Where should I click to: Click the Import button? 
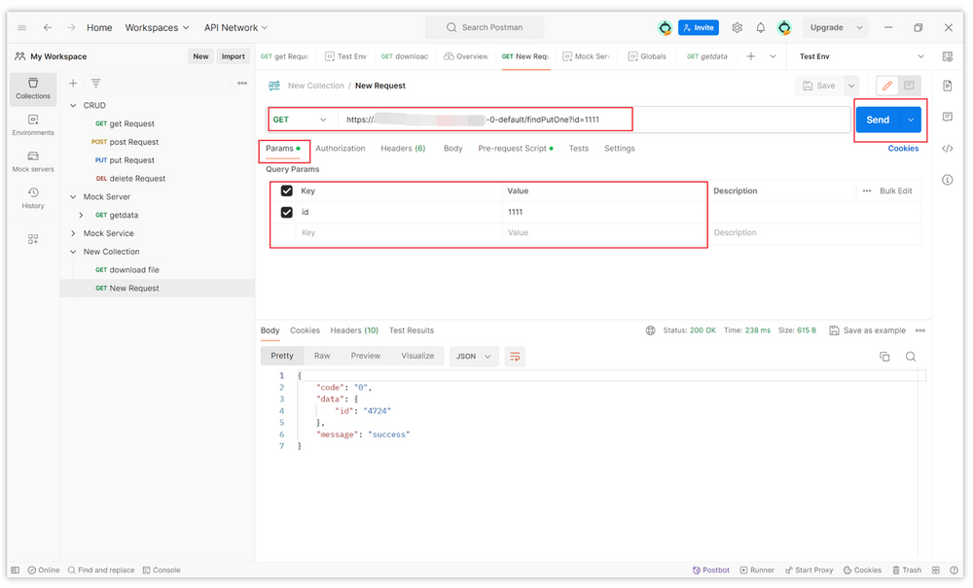(x=234, y=56)
